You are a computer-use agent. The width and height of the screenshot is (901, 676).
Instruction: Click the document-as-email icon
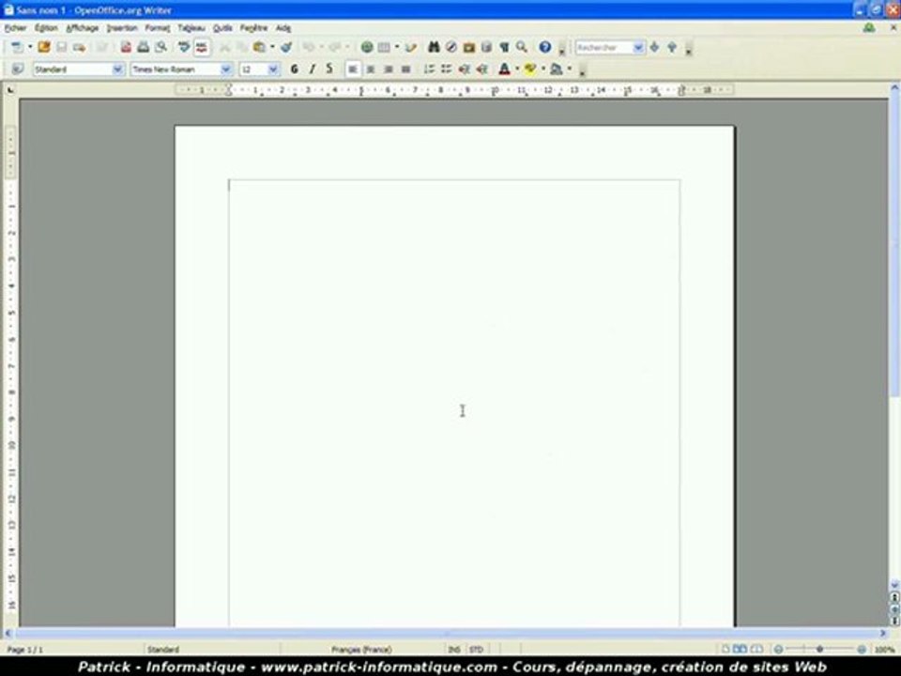pyautogui.click(x=79, y=48)
